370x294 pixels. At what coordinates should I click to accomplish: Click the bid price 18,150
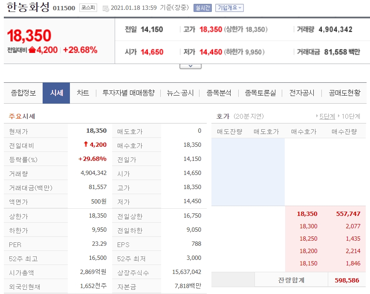pos(309,263)
